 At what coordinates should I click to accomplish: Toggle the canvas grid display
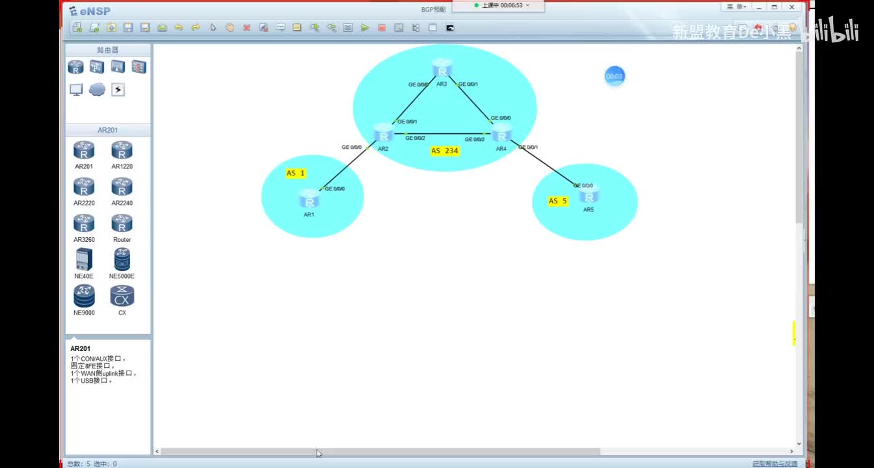coord(432,27)
